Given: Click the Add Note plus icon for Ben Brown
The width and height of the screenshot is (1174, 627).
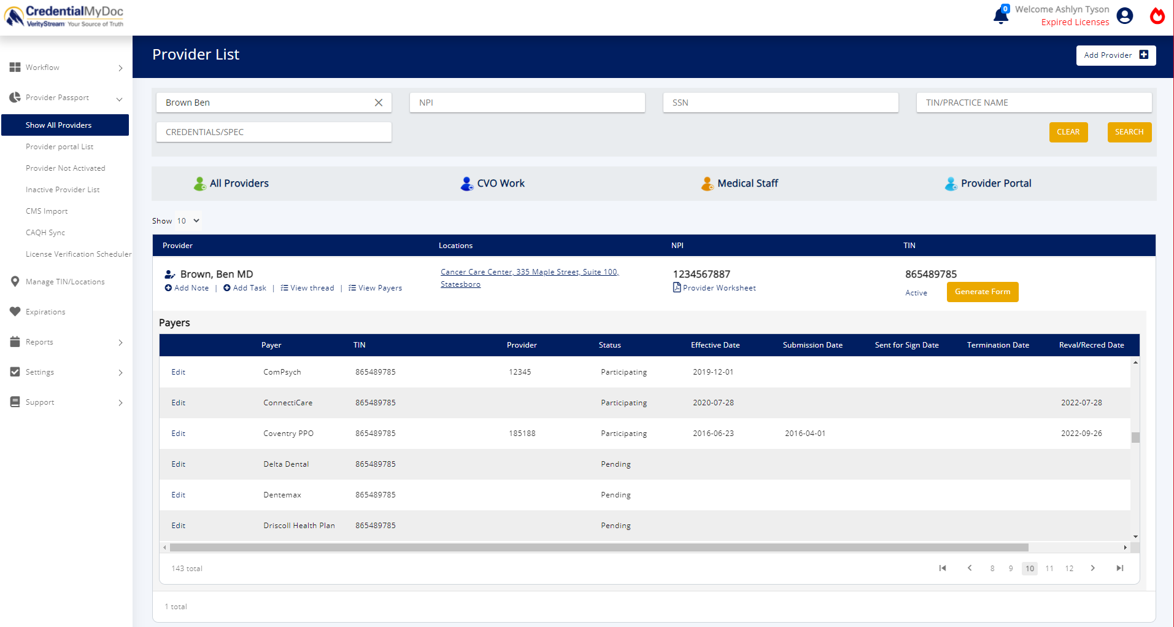Looking at the screenshot, I should 169,287.
